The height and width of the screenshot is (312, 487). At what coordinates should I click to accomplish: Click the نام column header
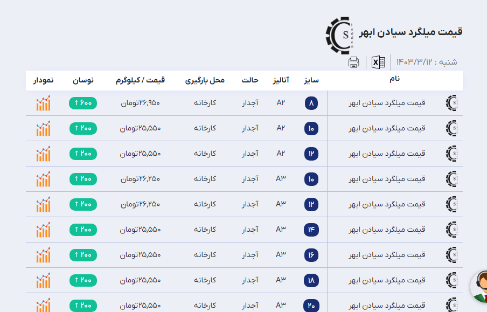click(x=394, y=79)
